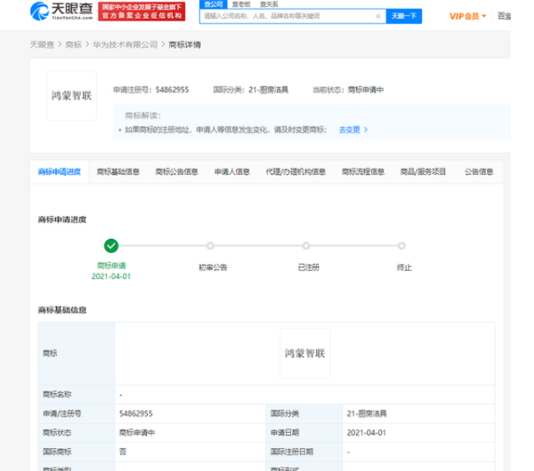The height and width of the screenshot is (471, 534).
Task: Click the green date 2021-04-01 under 商标申请
Action: pyautogui.click(x=111, y=276)
